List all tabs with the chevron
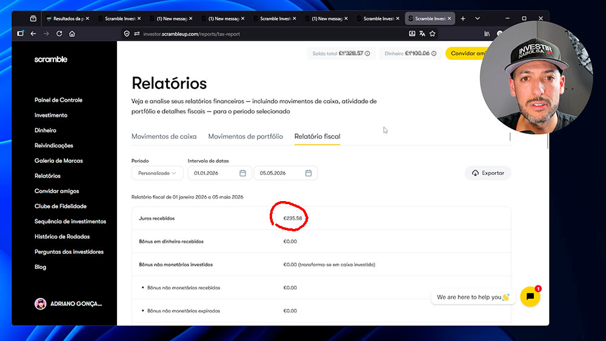 (x=478, y=19)
